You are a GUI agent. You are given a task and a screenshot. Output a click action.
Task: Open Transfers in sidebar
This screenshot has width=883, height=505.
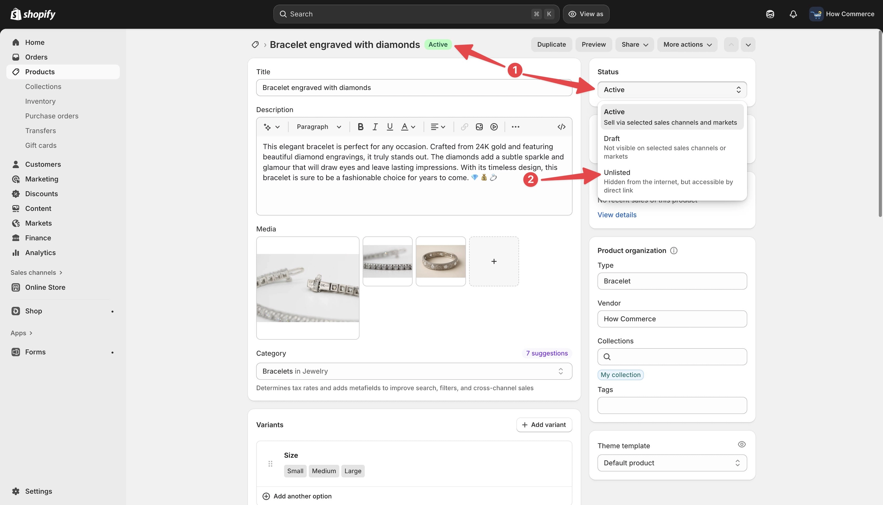[40, 131]
